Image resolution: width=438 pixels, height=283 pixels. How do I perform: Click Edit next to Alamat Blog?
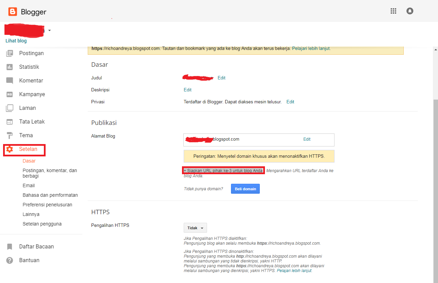(x=307, y=139)
